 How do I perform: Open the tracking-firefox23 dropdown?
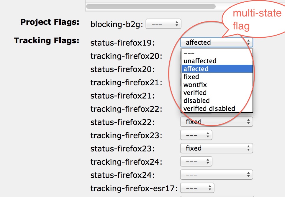click(196, 135)
